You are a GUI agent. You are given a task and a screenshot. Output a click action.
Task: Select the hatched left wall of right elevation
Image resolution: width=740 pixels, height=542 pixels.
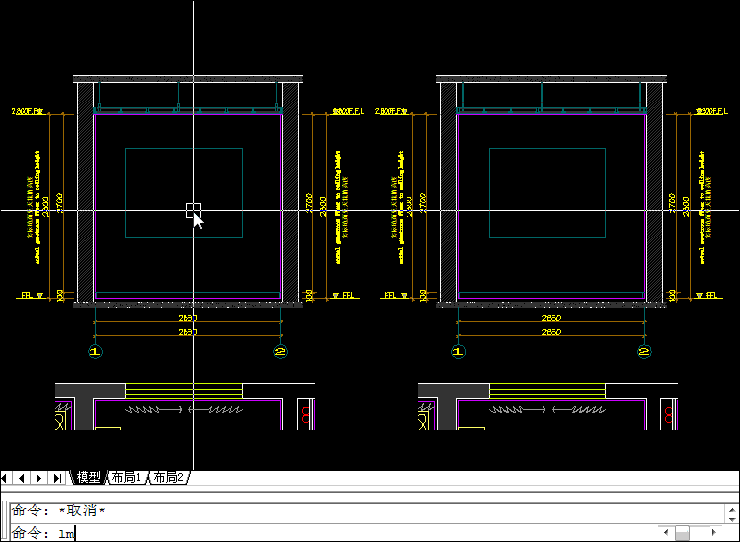(x=448, y=192)
